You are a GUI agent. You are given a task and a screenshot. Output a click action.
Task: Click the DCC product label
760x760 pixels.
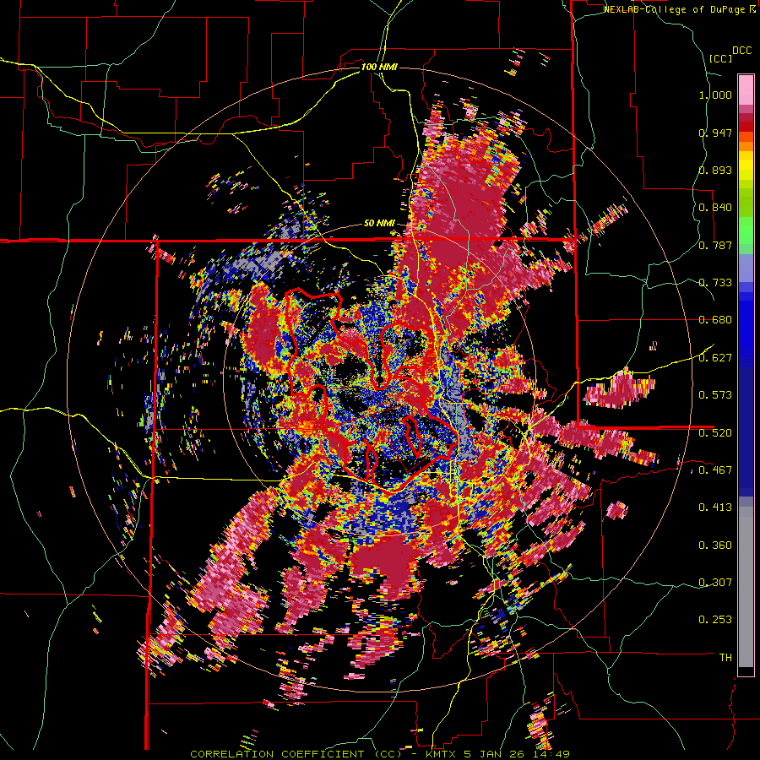741,51
